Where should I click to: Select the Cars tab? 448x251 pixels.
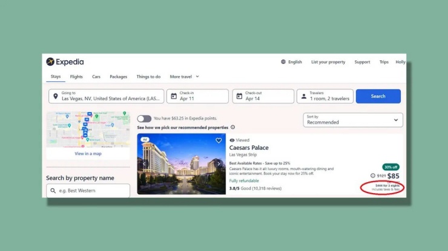[96, 77]
